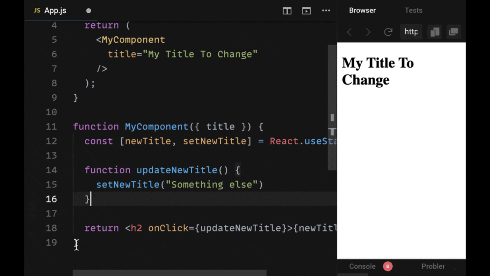Click line number 11 in the editor
Viewport: 490px width, 276px height.
click(51, 126)
